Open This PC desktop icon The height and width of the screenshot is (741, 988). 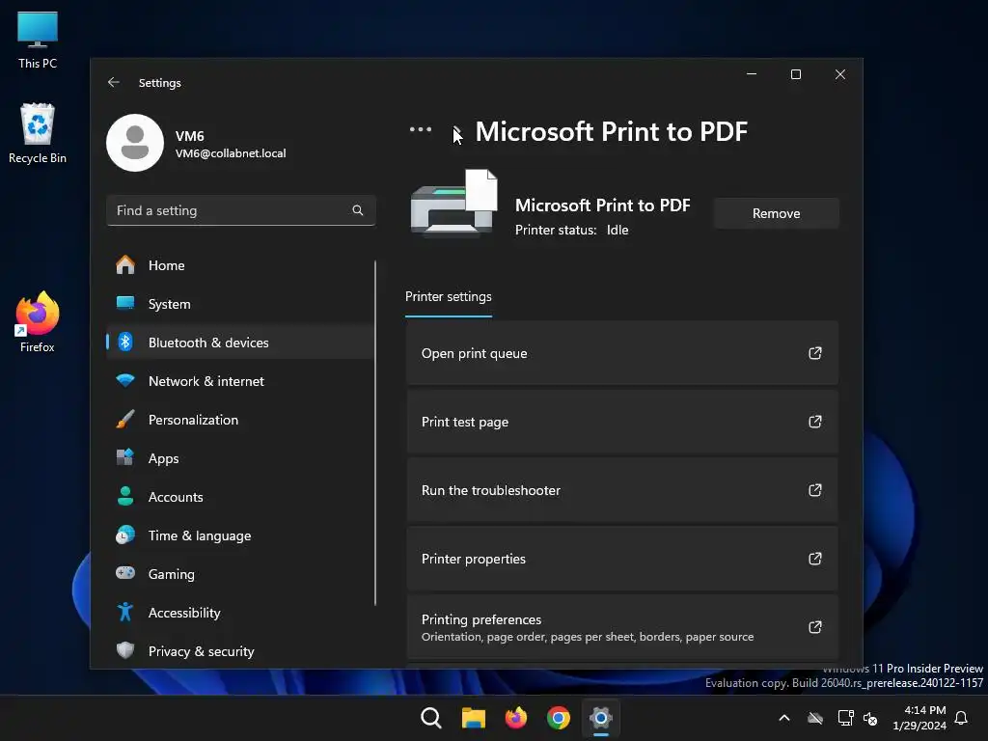[x=38, y=41]
